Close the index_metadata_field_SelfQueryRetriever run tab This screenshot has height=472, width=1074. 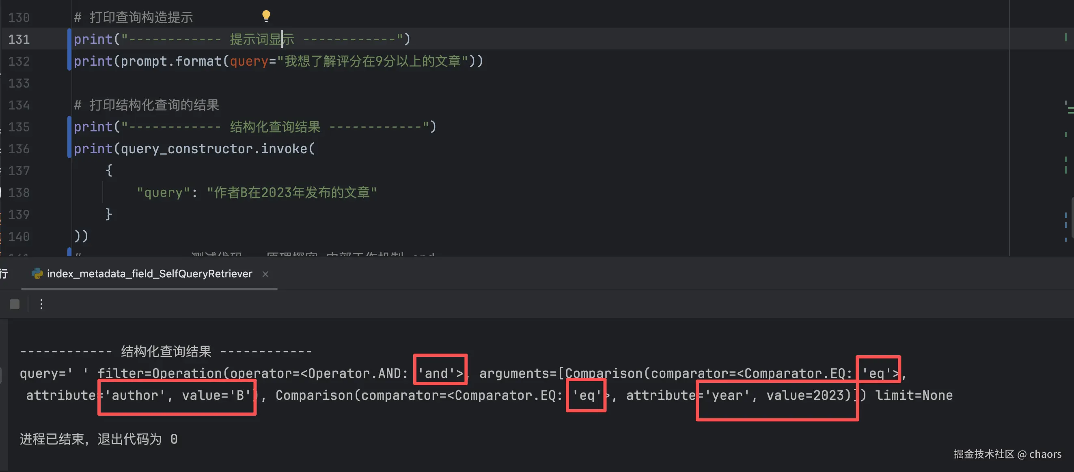pos(265,274)
